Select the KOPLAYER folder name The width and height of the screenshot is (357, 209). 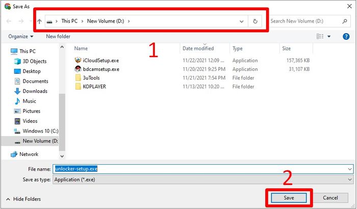pos(94,87)
